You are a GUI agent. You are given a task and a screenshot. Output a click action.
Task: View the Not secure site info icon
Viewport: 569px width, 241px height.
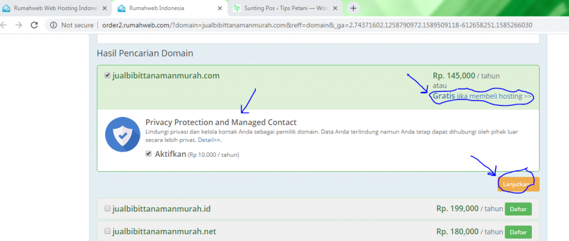(53, 25)
